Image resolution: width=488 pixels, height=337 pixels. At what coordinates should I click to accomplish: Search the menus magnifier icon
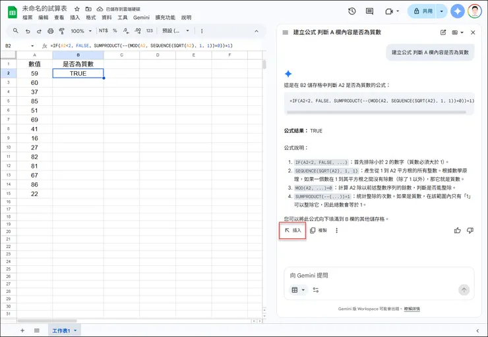[16, 31]
